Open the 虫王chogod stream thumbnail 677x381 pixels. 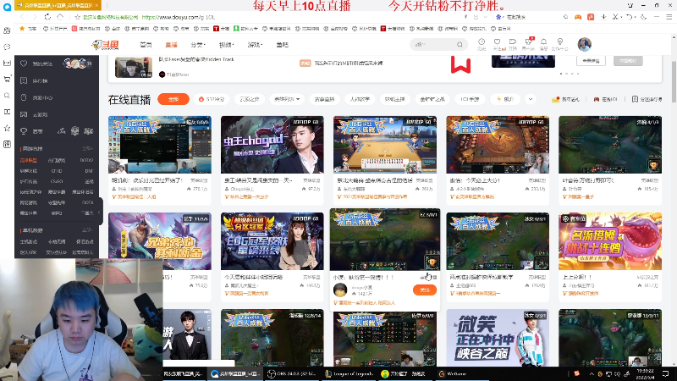pos(272,145)
